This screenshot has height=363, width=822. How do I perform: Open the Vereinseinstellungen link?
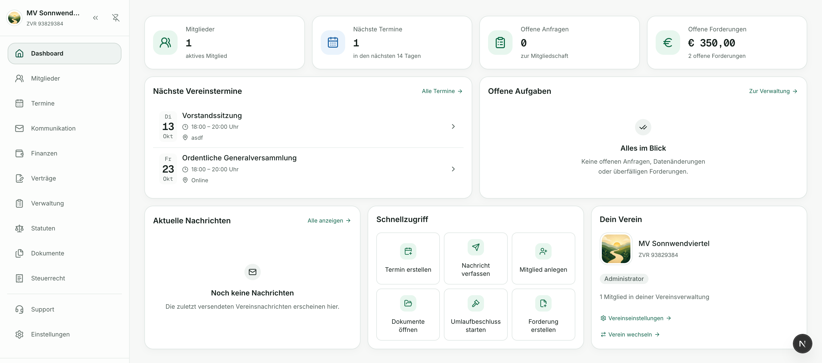[x=636, y=318]
